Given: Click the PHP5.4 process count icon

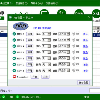Looking at the screenshot, I should coord(74,46).
